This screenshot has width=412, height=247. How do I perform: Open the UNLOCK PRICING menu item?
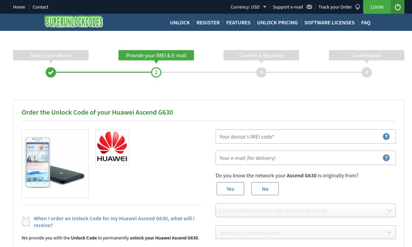[x=277, y=23]
